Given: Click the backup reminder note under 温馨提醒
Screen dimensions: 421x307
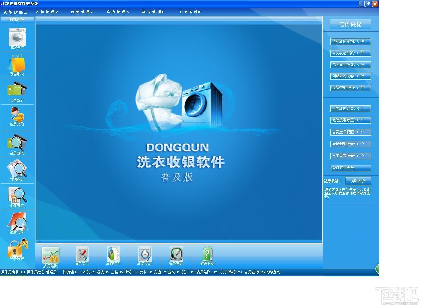Looking at the screenshot, I should point(347,193).
